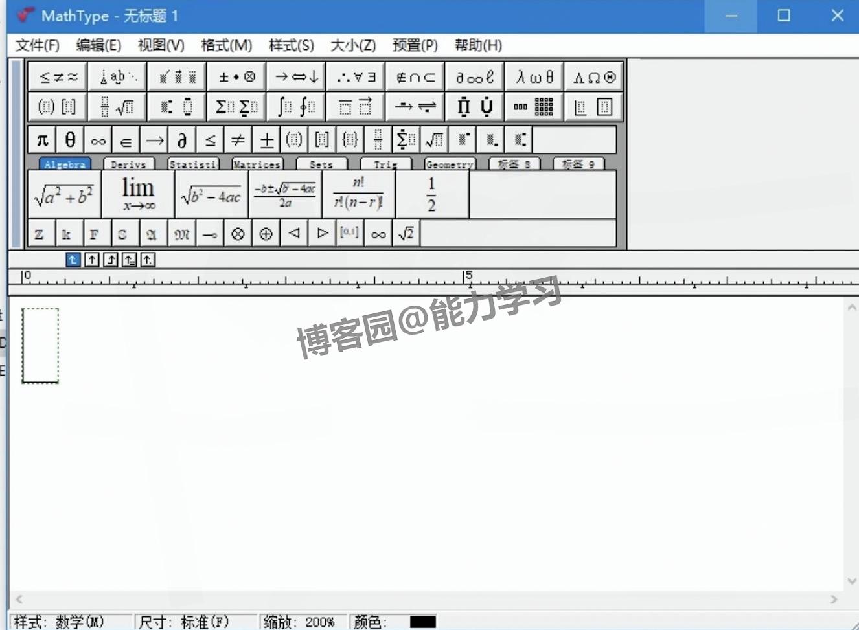This screenshot has width=859, height=630.
Task: Open the arrow symbols palette (→⇔↓)
Action: [x=297, y=77]
